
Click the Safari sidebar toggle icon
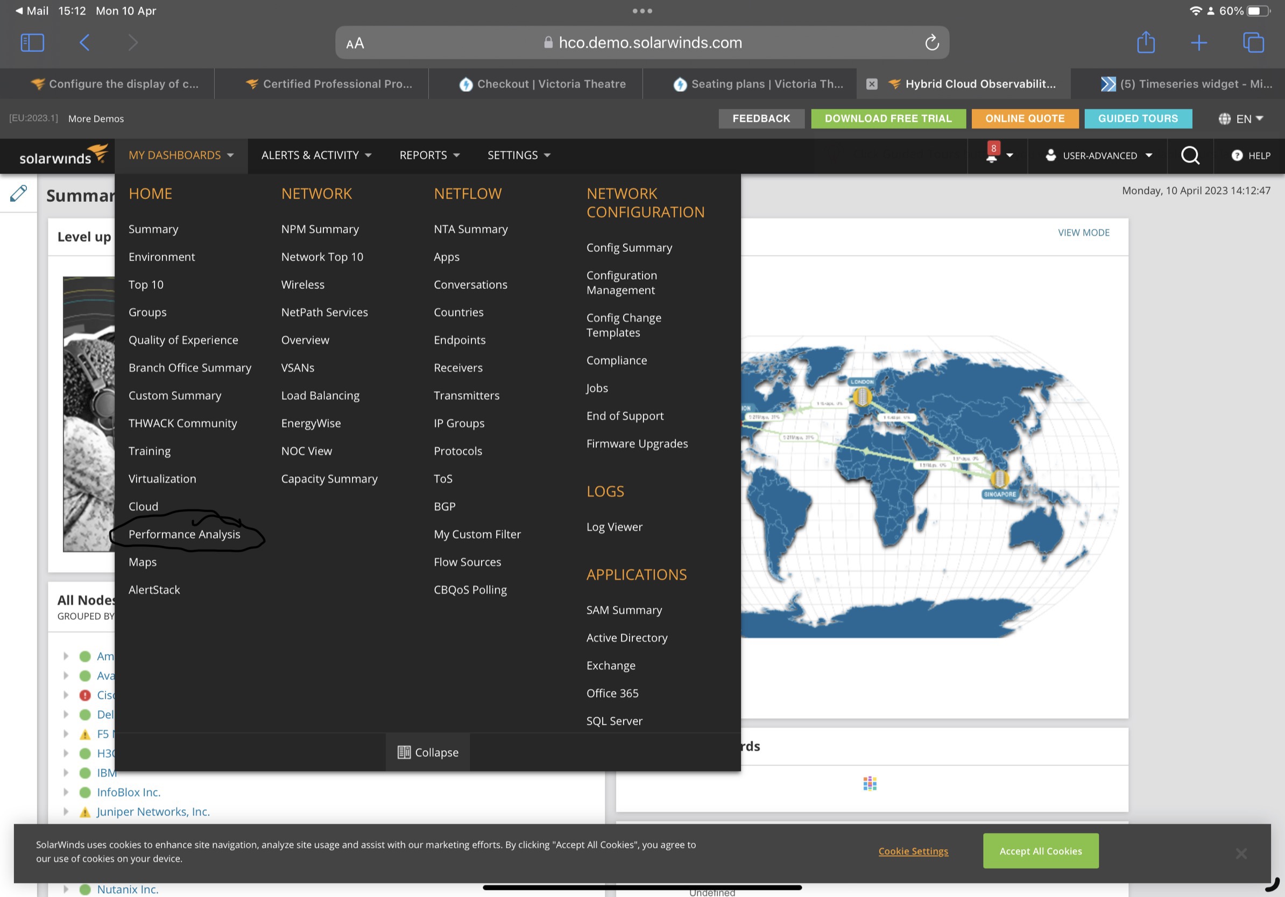32,43
